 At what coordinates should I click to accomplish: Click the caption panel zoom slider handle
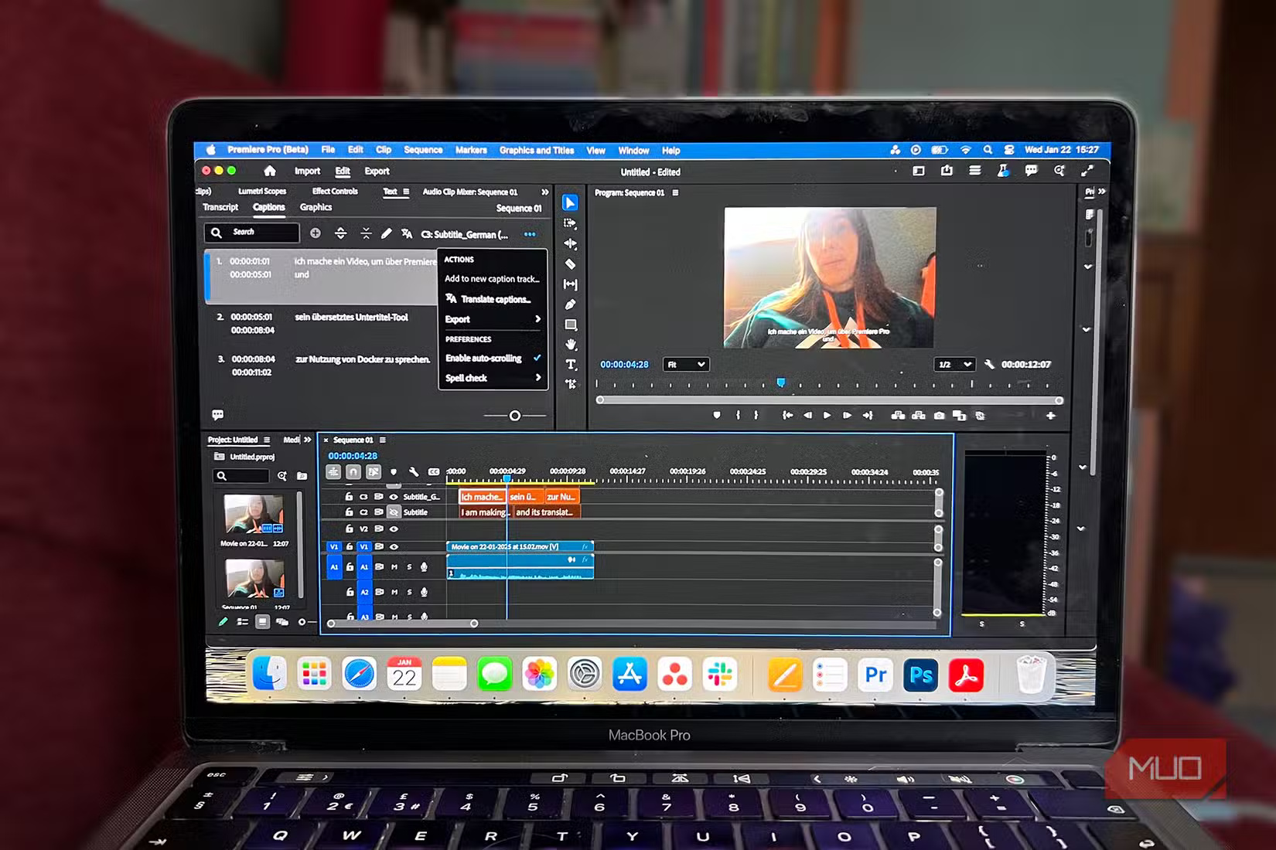515,416
